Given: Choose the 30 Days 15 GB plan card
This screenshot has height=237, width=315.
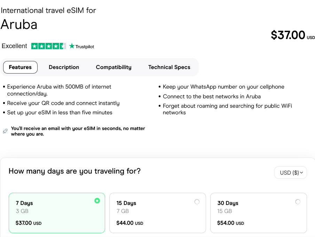Looking at the screenshot, I should pos(258,213).
